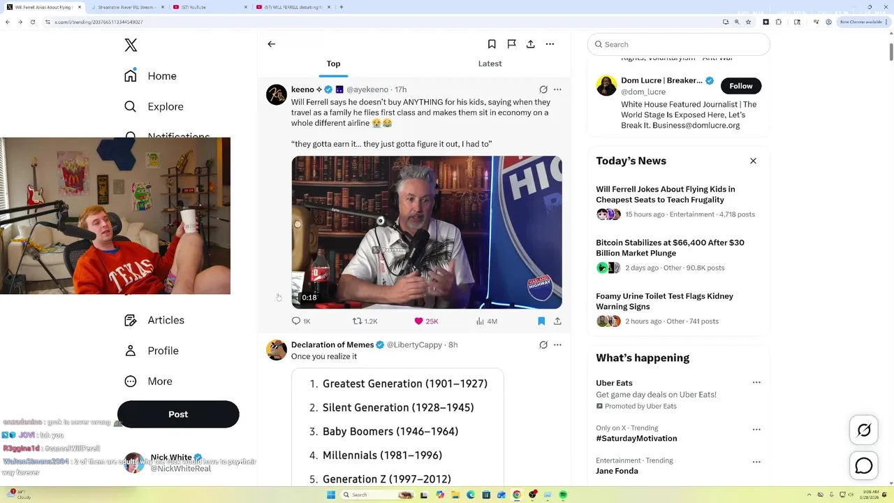The height and width of the screenshot is (503, 894).
Task: Open the Chrome profile avatar icon
Action: pyautogui.click(x=828, y=22)
